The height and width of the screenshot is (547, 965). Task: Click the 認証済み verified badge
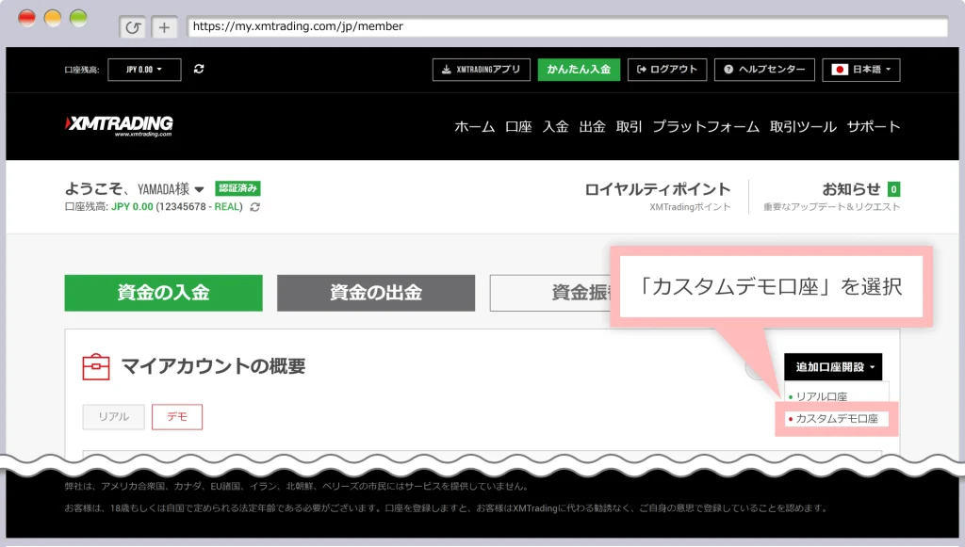[x=237, y=188]
